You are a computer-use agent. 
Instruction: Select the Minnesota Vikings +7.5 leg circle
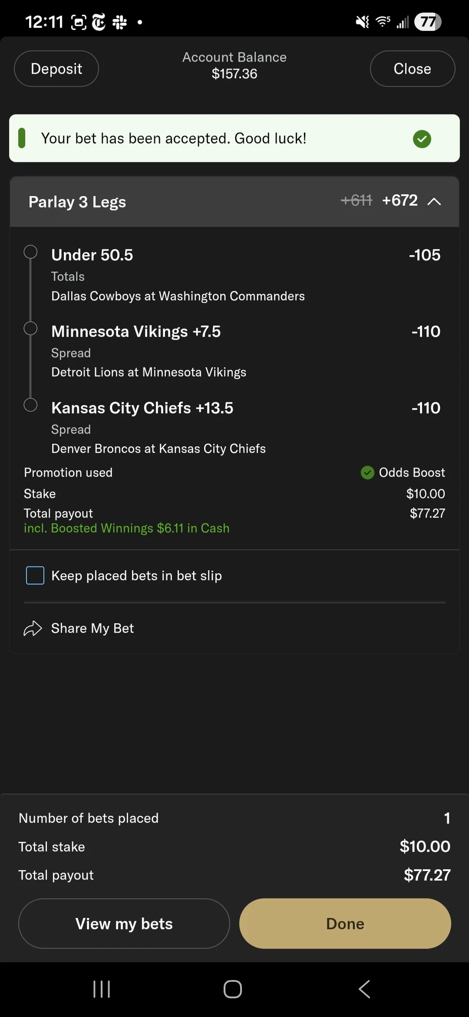tap(30, 329)
